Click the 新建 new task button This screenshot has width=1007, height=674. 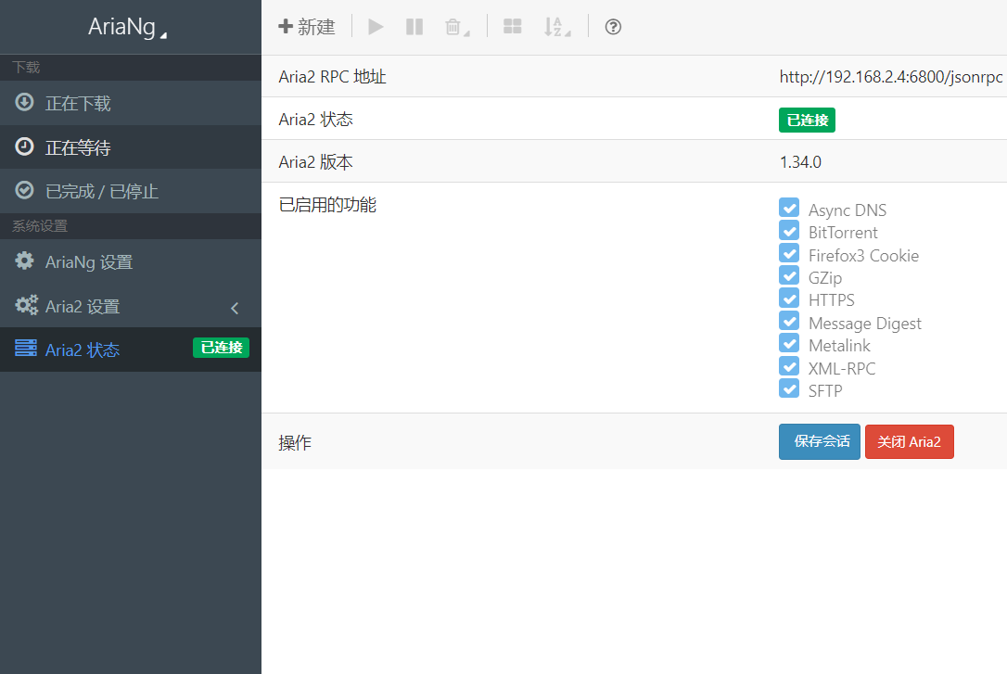(x=307, y=27)
